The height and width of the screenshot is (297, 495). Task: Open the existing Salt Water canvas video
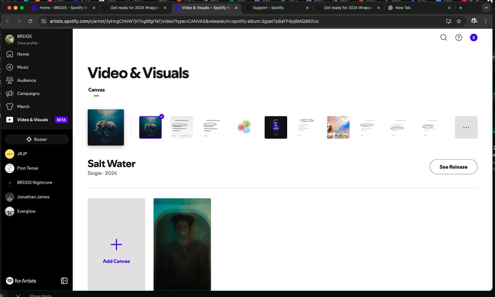tap(182, 244)
